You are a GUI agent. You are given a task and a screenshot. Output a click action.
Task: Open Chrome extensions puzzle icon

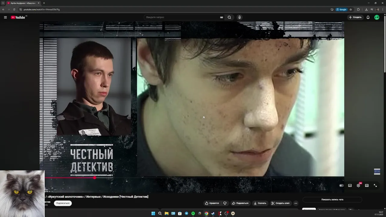click(358, 9)
